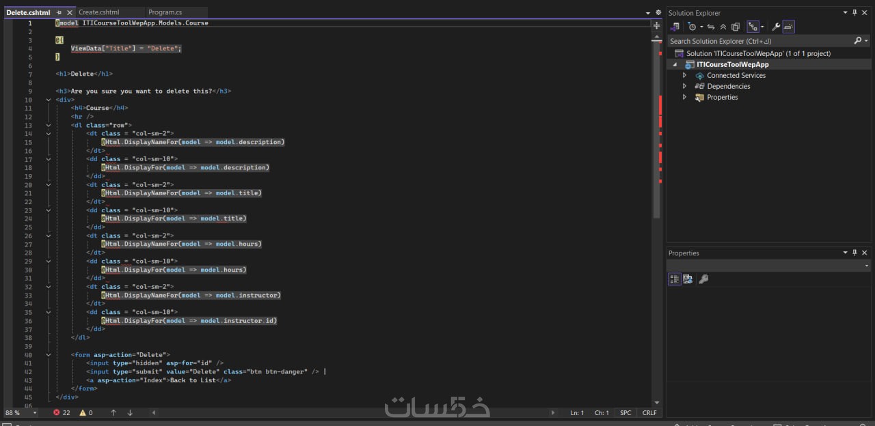Click the Ch: 1 column indicator

click(602, 412)
